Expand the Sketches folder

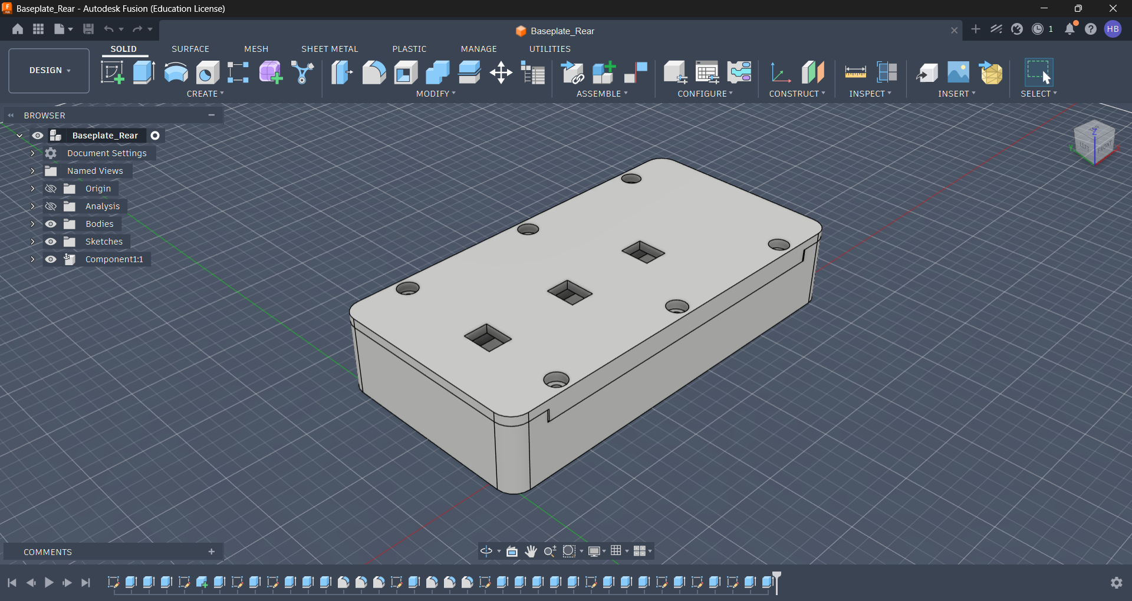tap(32, 242)
